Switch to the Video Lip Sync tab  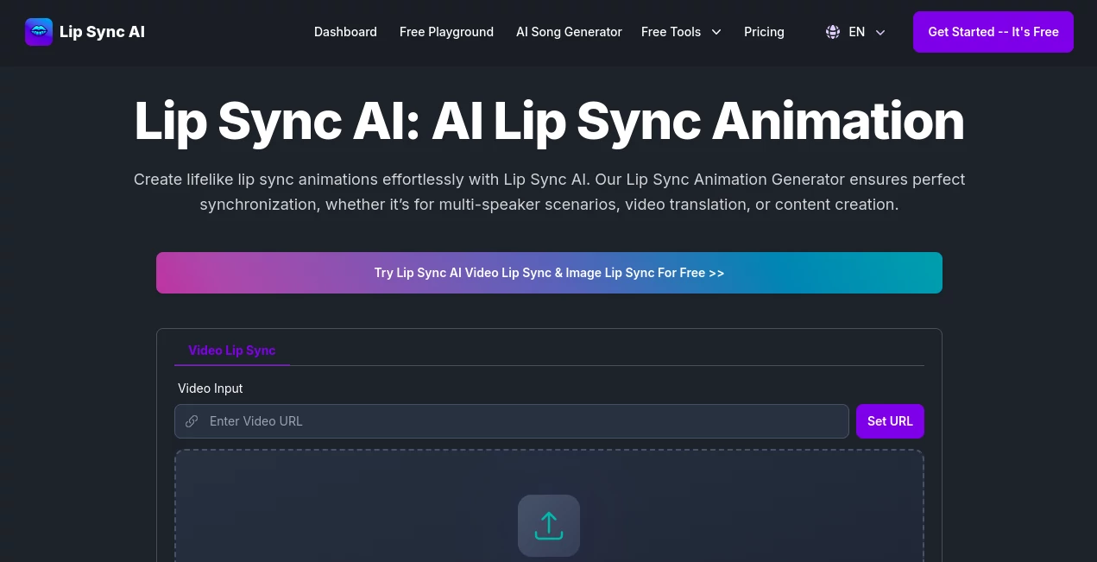pos(231,350)
